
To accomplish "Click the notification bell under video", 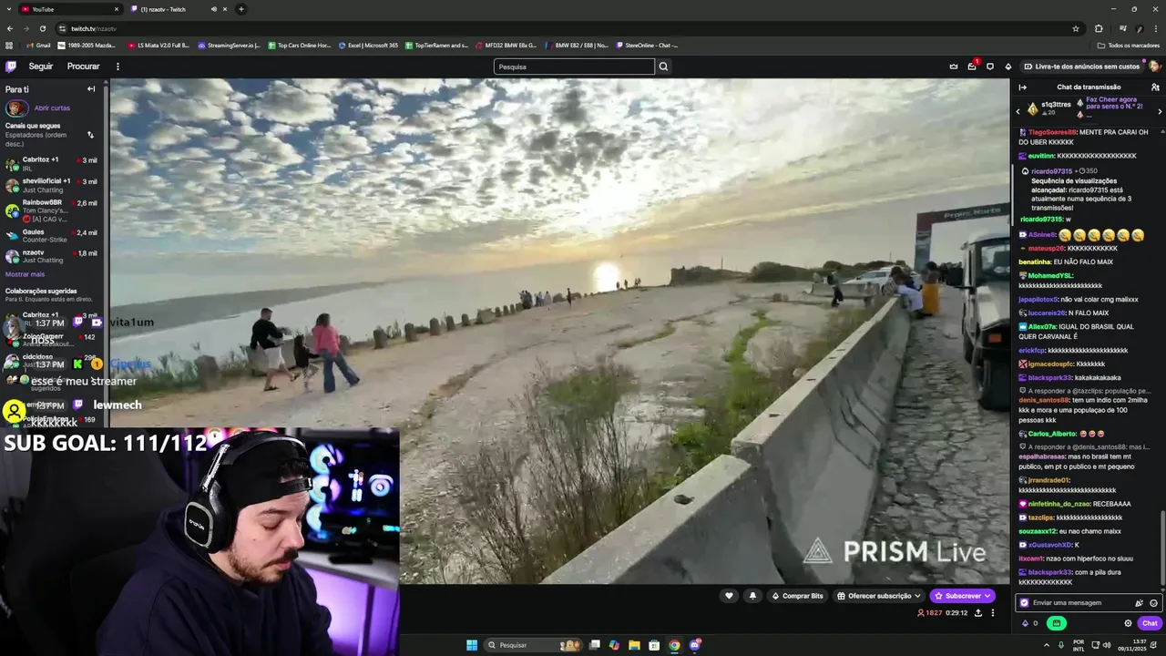I will [752, 596].
